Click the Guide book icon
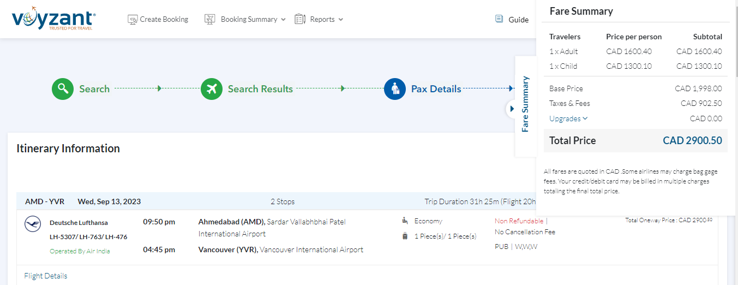This screenshot has width=738, height=285. pyautogui.click(x=499, y=19)
